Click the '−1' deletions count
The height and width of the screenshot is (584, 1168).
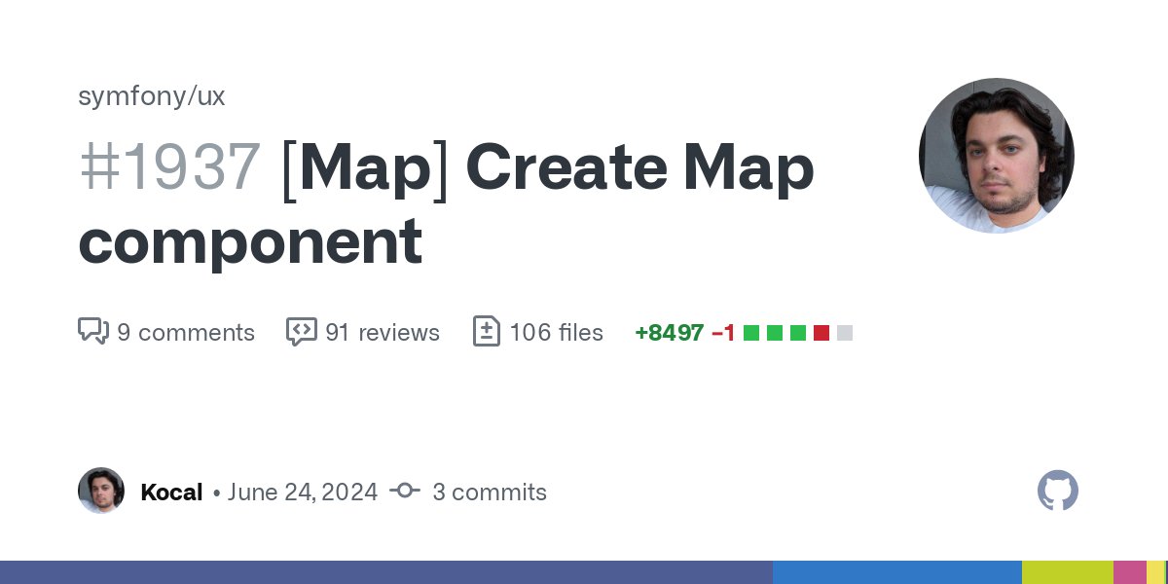[723, 333]
